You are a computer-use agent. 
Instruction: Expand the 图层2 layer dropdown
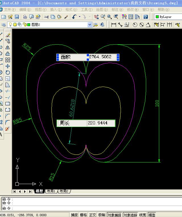point(90,25)
